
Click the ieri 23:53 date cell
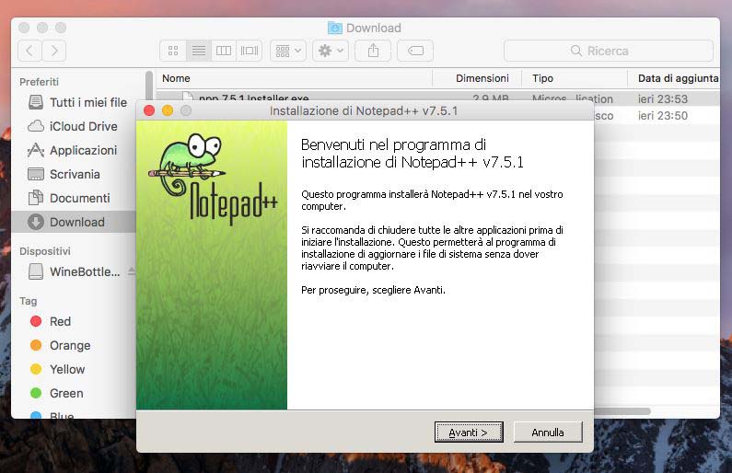click(662, 98)
